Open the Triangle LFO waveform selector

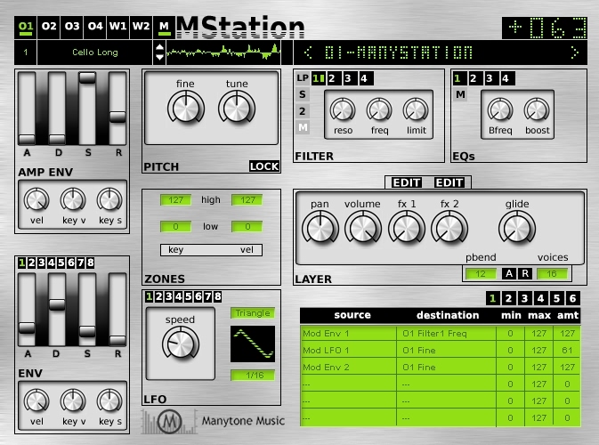[253, 313]
